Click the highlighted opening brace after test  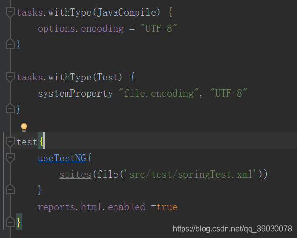(x=41, y=142)
